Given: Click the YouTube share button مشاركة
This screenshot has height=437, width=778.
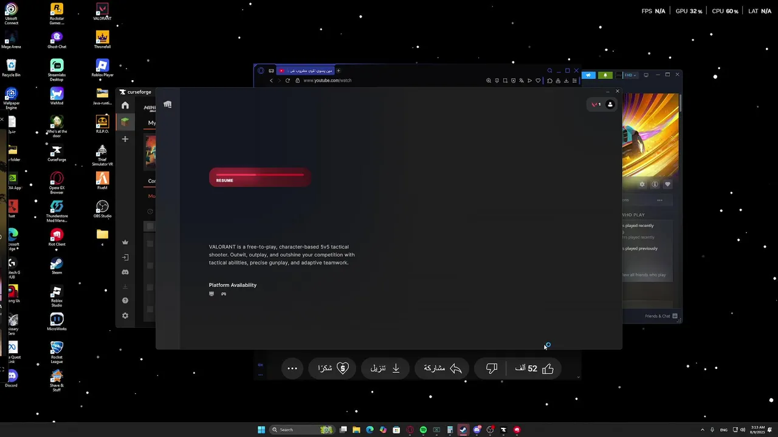Looking at the screenshot, I should [x=443, y=368].
